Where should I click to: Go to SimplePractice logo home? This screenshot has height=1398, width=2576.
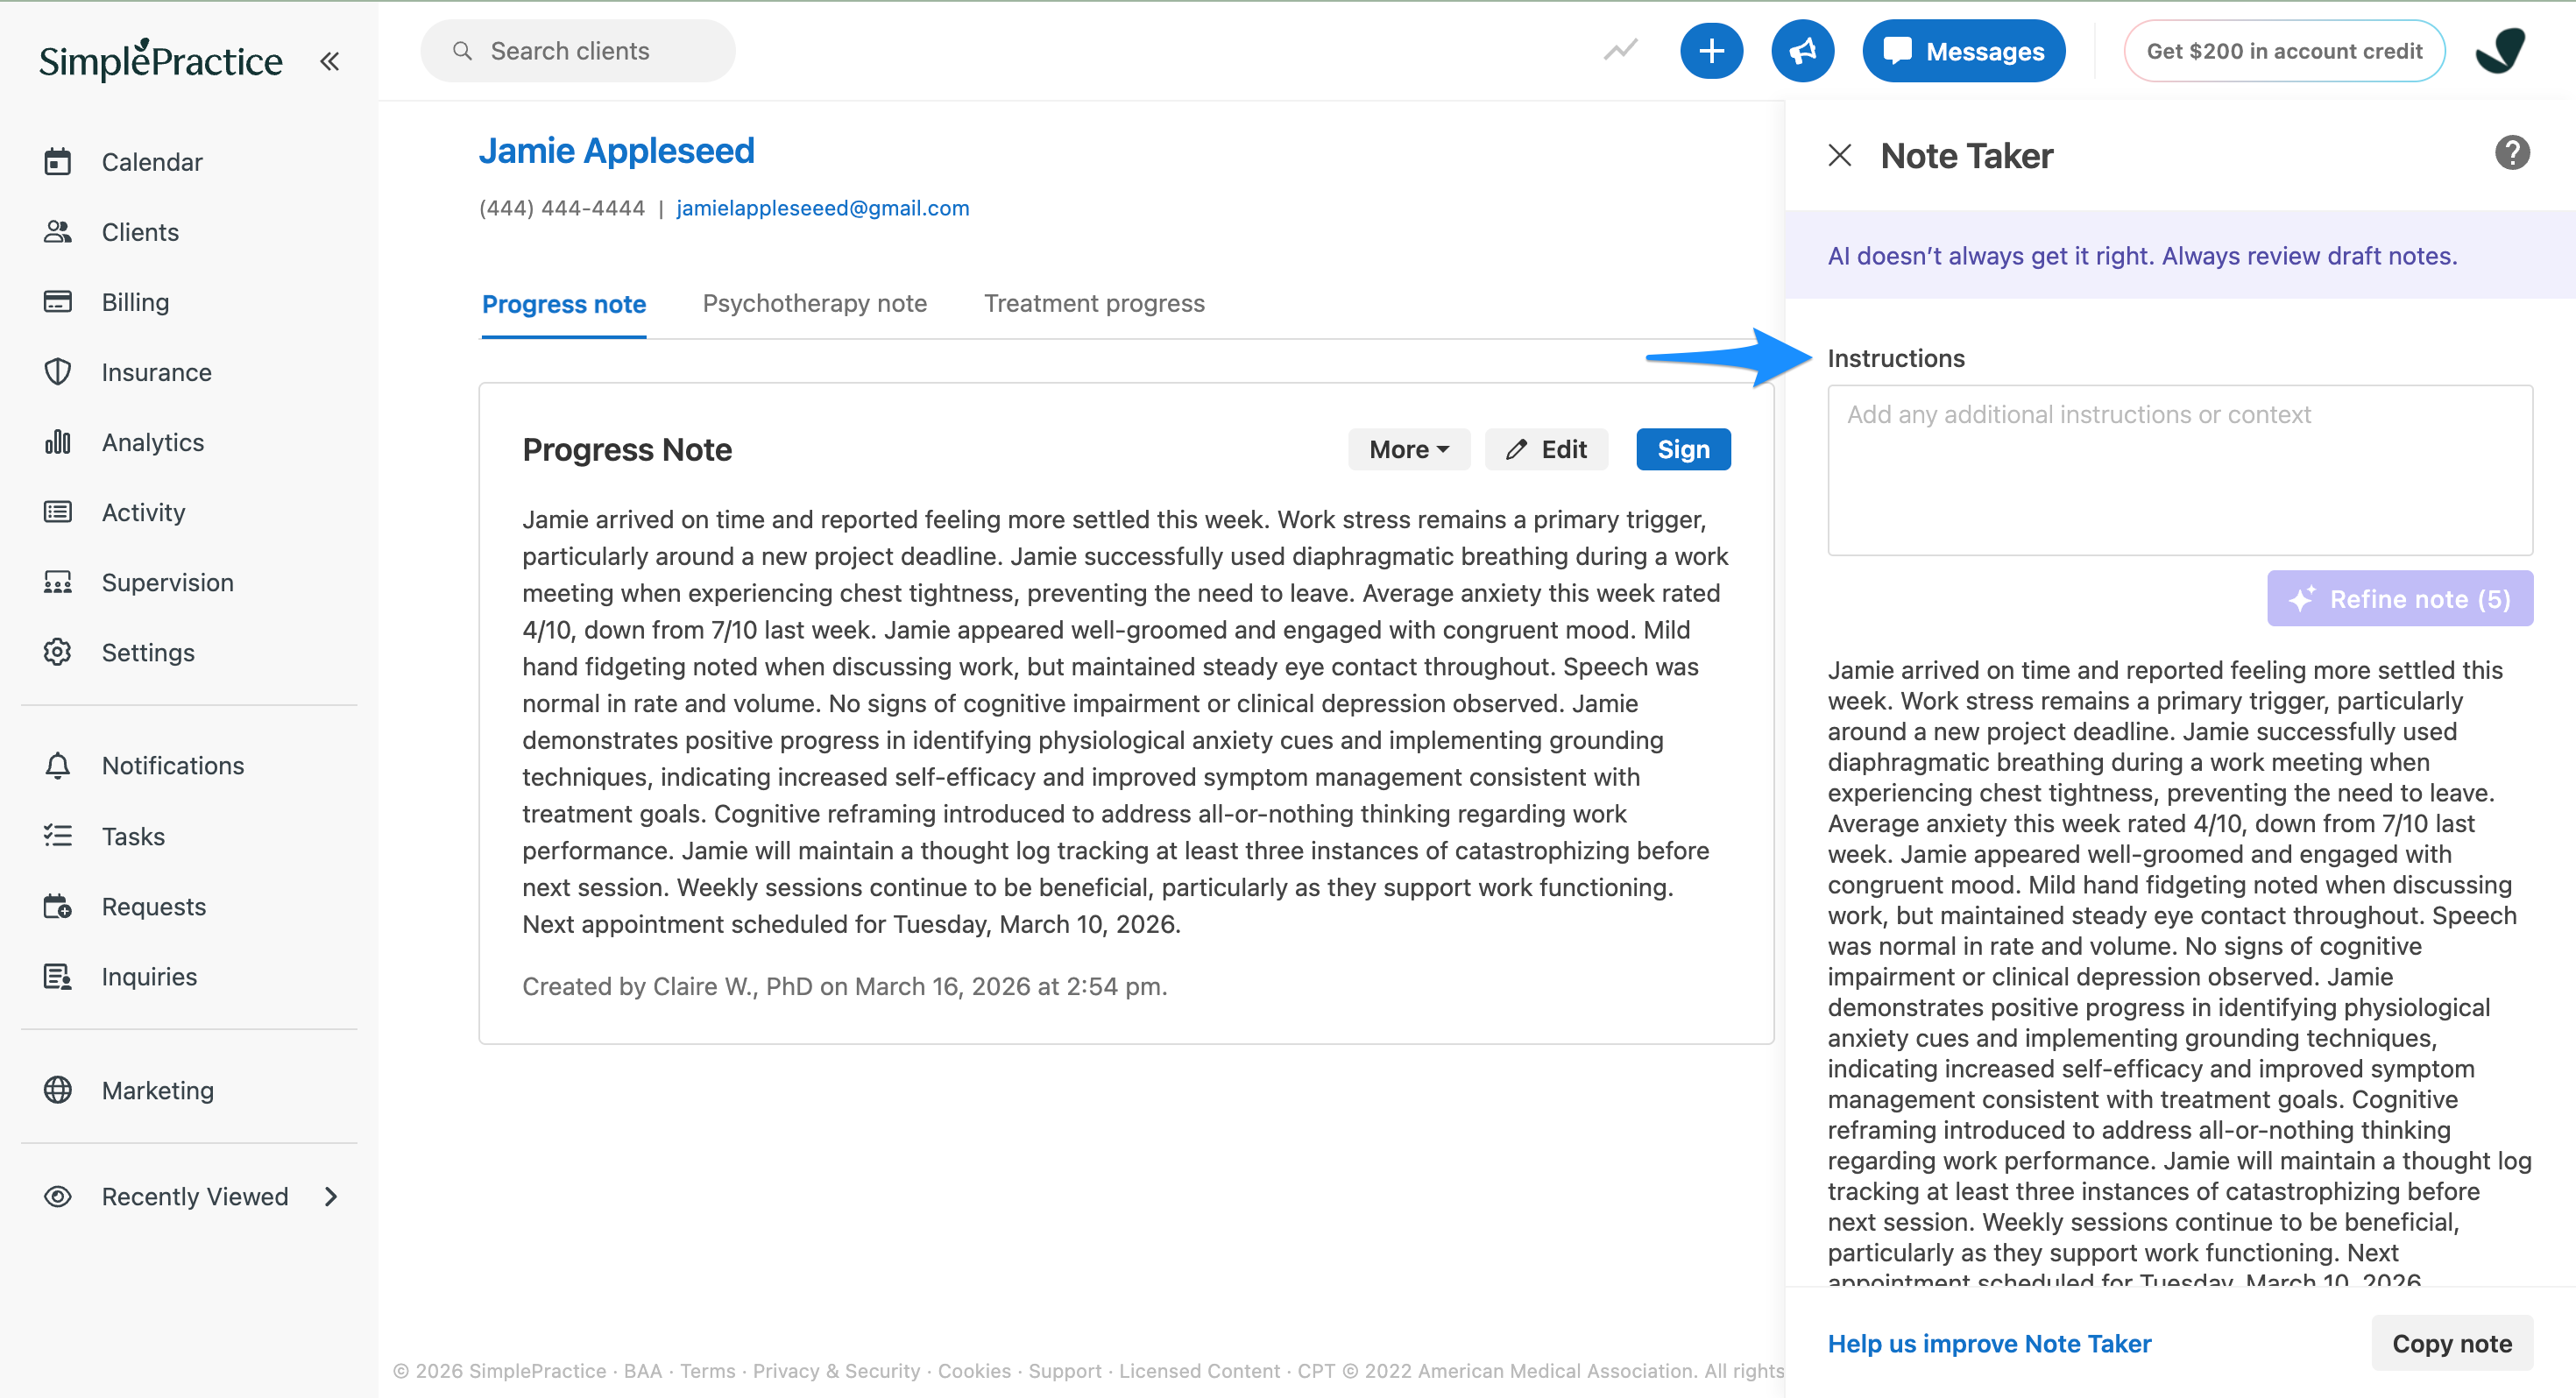pyautogui.click(x=161, y=60)
